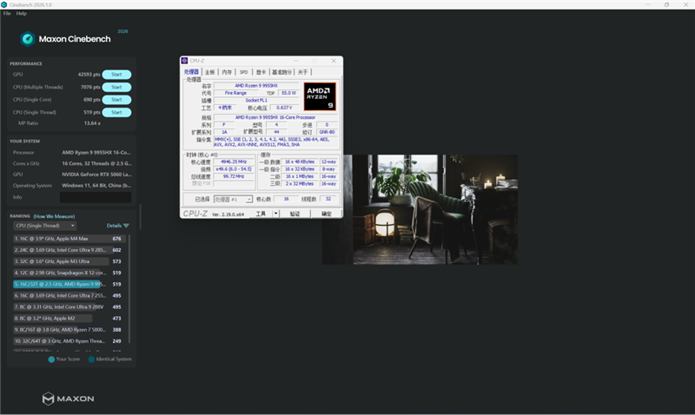Click the 16 Cores, 32 Threads value
Screen dimensions: 695x415
pyautogui.click(x=96, y=163)
